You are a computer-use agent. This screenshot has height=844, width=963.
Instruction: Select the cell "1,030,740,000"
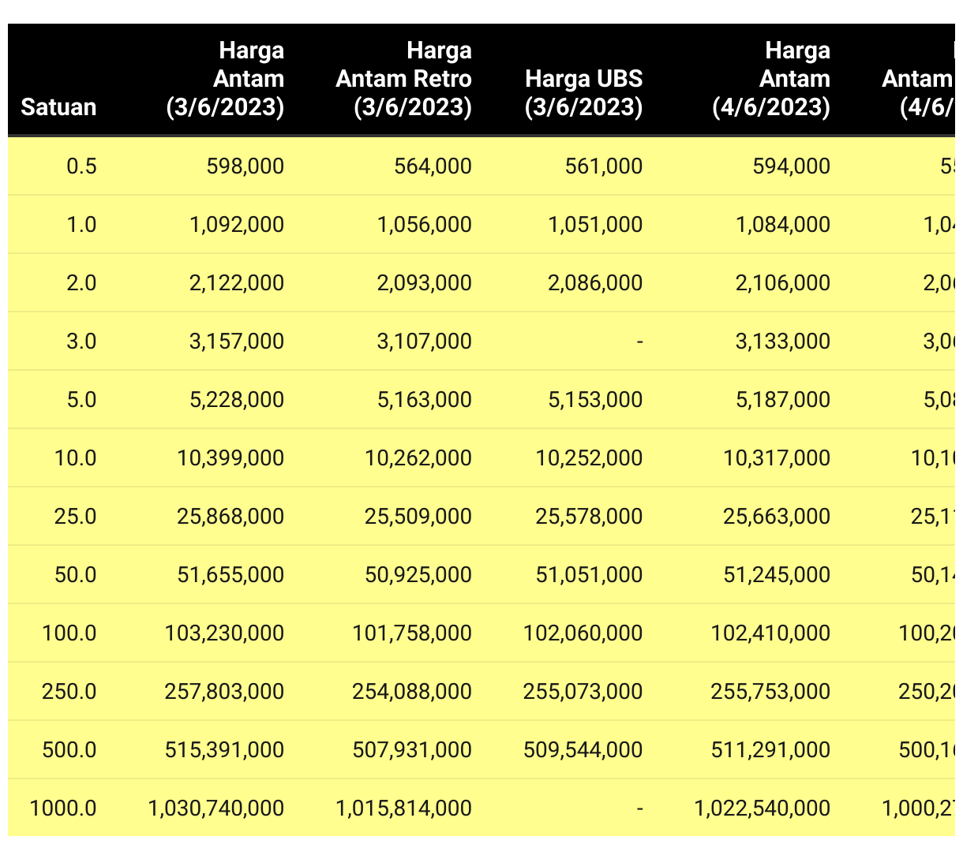[216, 808]
